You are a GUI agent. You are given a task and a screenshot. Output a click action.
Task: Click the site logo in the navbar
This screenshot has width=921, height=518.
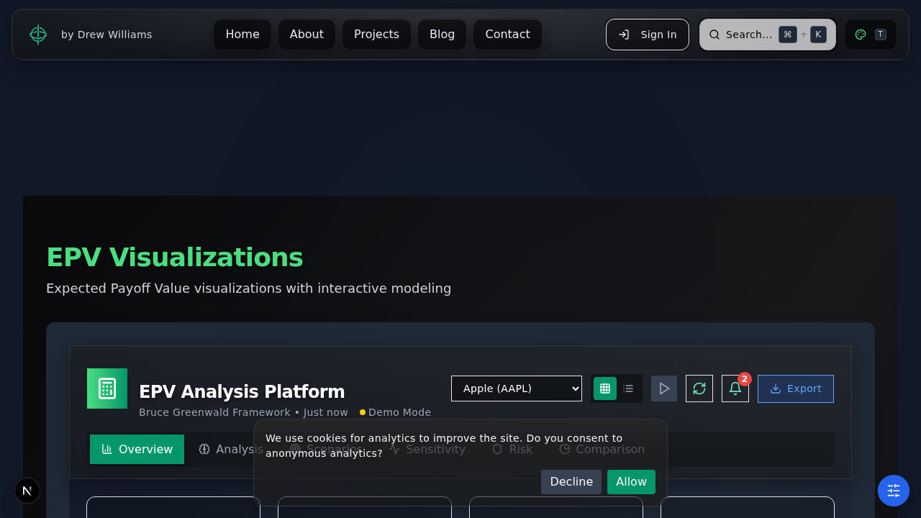(x=37, y=34)
